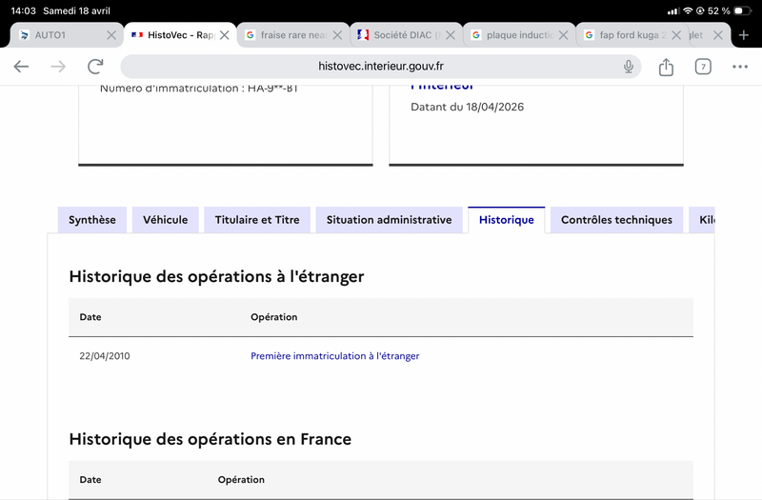The image size is (762, 500).
Task: Close the fraise rare tab
Action: 337,35
